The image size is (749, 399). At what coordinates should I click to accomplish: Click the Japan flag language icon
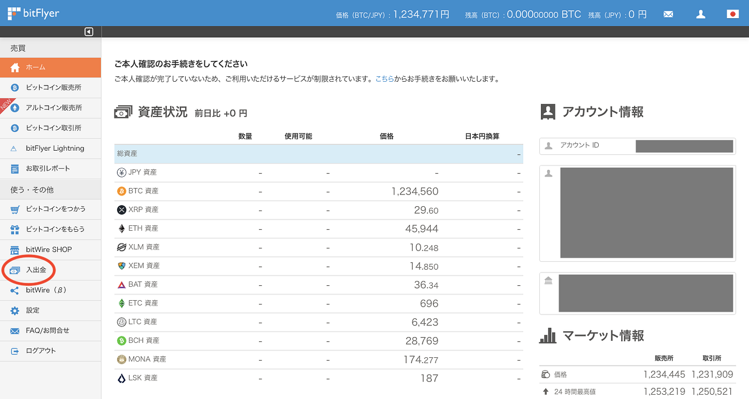pyautogui.click(x=732, y=14)
